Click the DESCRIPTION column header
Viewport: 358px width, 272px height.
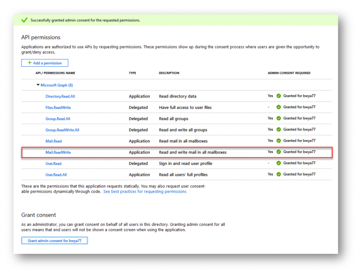[x=169, y=73]
